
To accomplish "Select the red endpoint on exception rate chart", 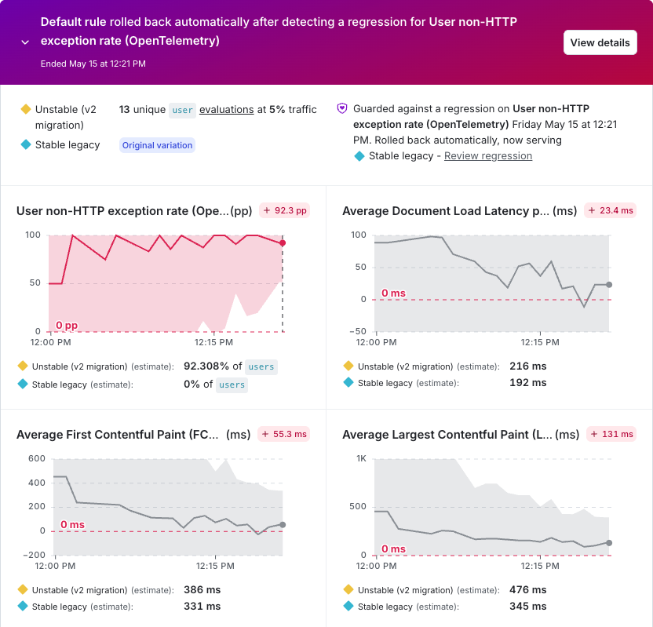I will [283, 242].
